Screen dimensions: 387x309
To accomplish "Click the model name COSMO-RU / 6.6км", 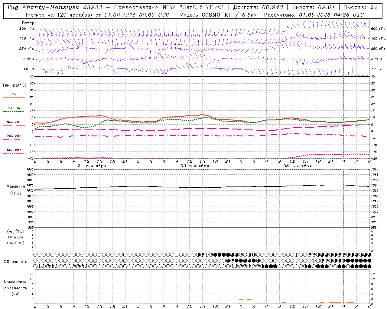I will (229, 15).
